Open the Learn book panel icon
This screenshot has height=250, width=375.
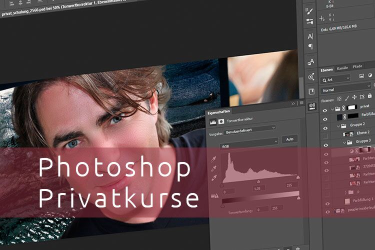[311, 91]
